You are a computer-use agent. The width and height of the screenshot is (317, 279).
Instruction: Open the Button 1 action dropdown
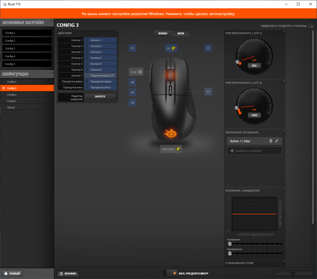click(100, 40)
